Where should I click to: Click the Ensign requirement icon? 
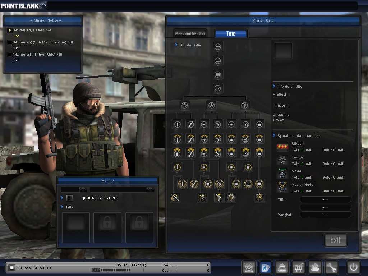tap(282, 160)
